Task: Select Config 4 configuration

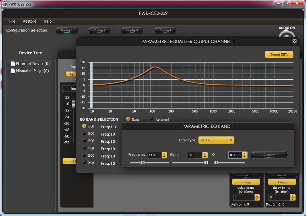Action: [165, 30]
